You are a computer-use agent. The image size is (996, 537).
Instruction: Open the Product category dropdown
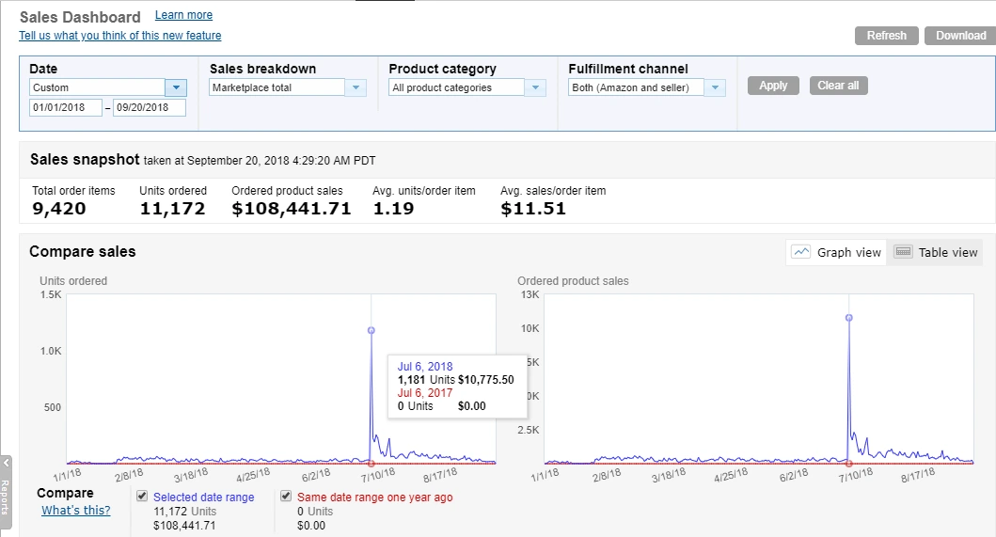[535, 87]
